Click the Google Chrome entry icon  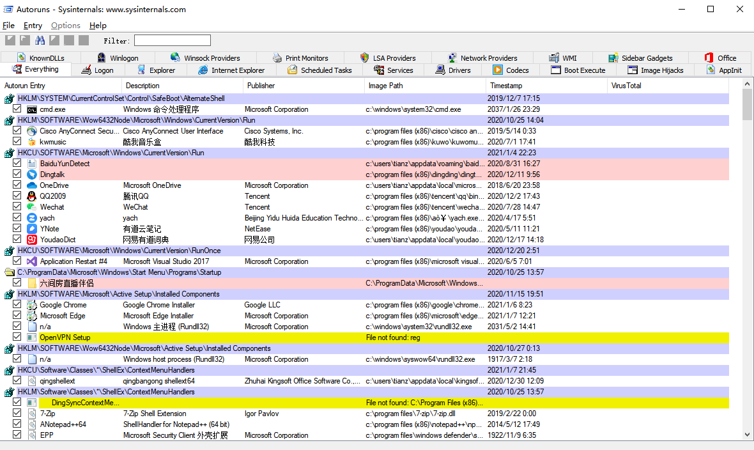click(32, 305)
